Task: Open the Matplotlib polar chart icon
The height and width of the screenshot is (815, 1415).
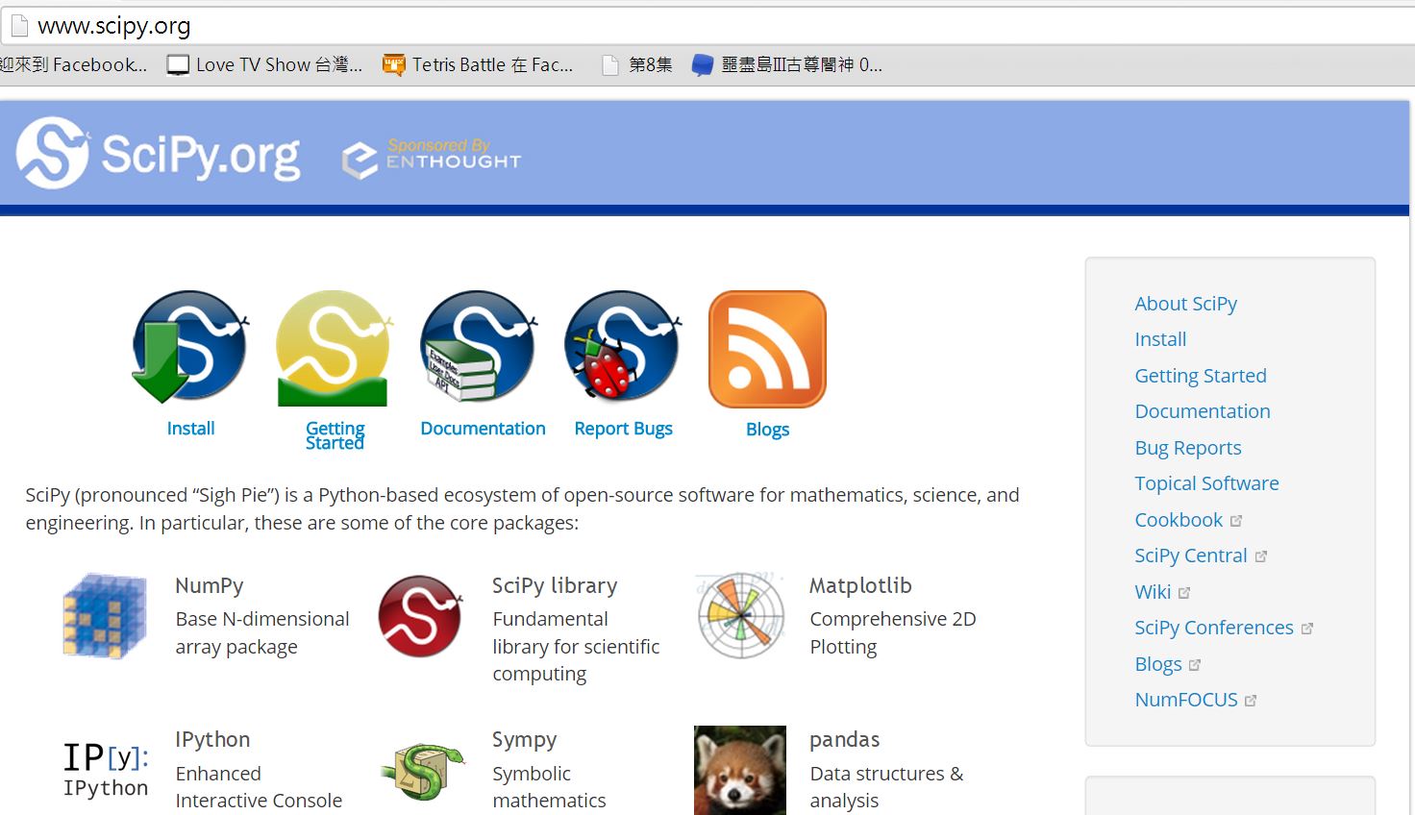Action: [x=740, y=615]
